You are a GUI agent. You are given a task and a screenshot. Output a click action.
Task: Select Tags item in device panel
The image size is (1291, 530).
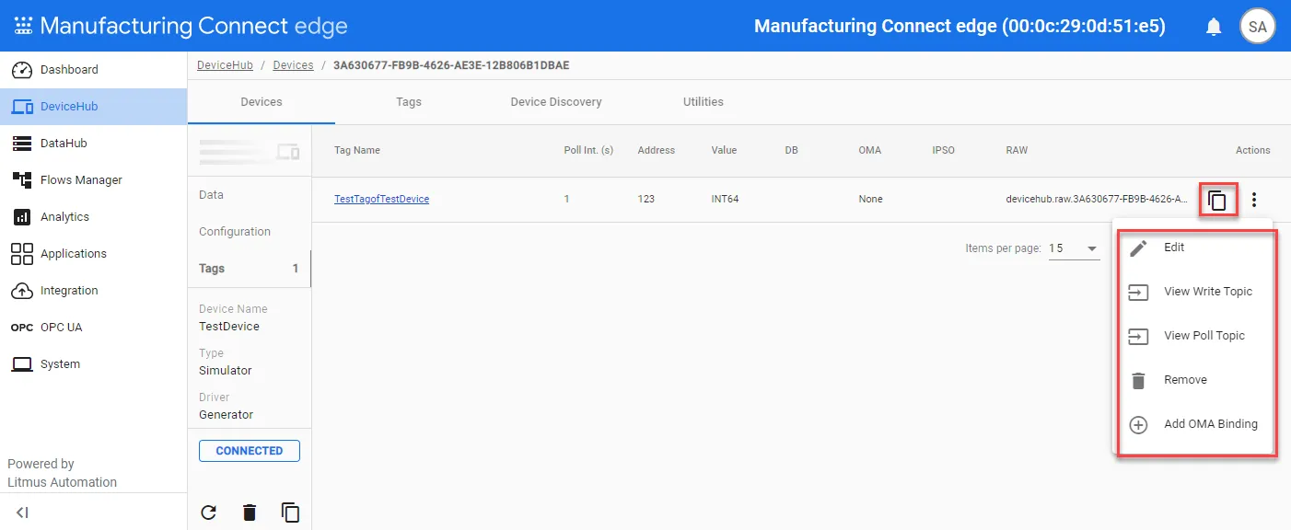250,269
